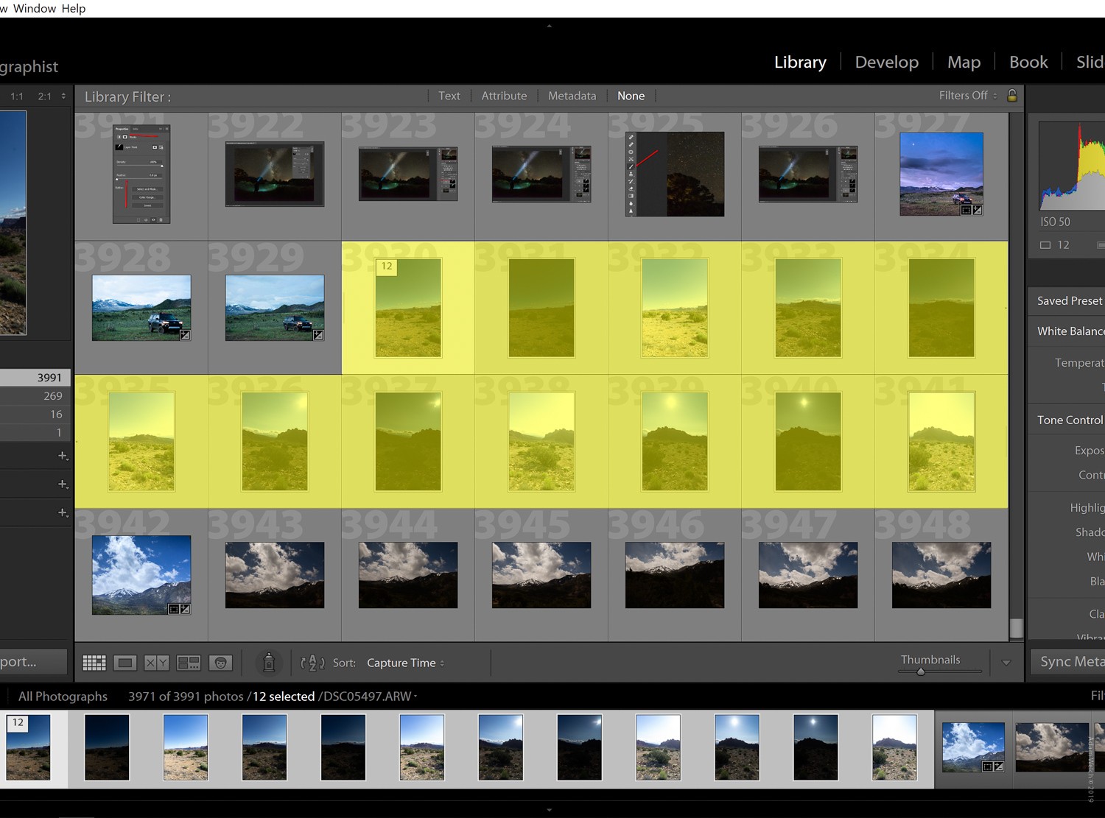
Task: Click the filter lock icon
Action: (x=1012, y=96)
